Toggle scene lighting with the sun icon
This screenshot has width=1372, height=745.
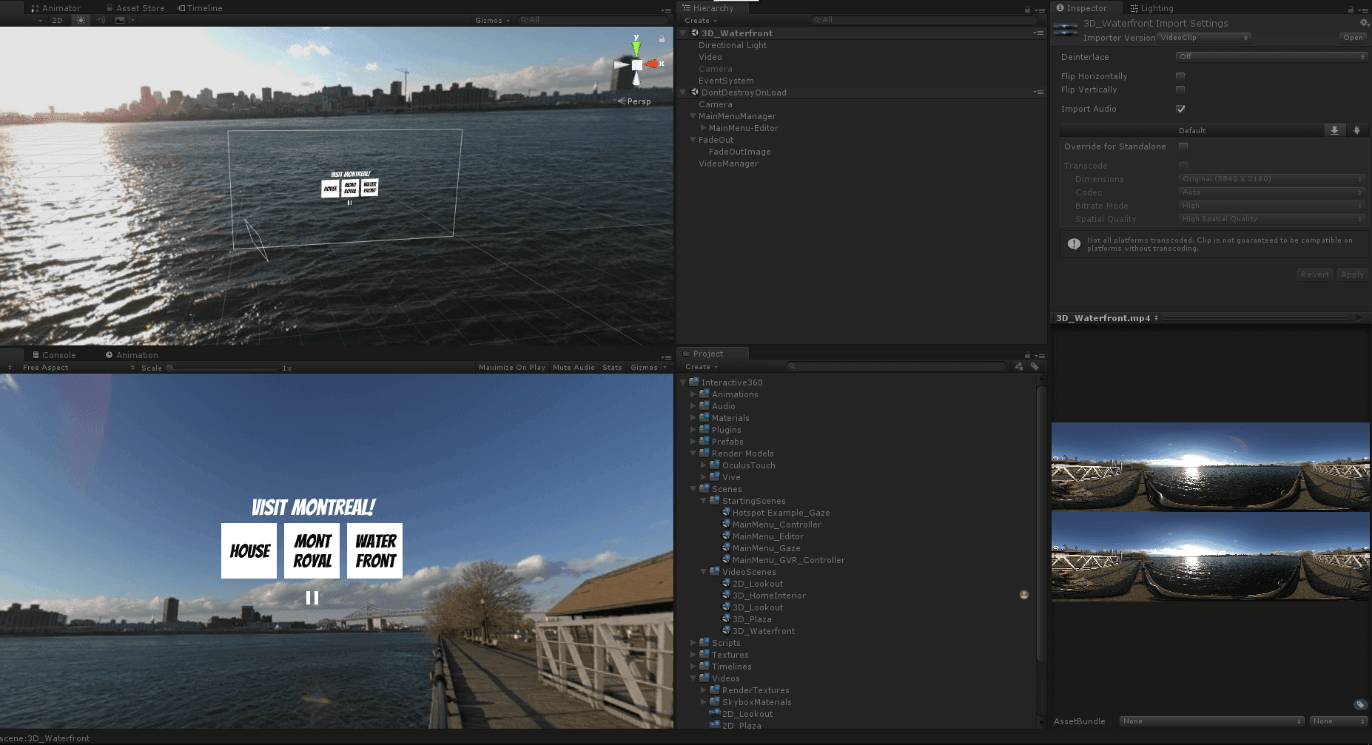(x=80, y=20)
